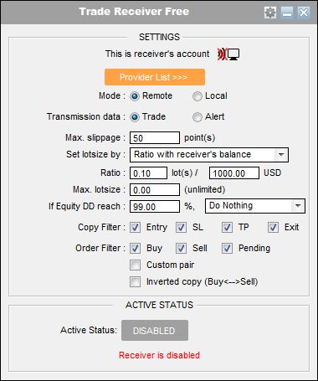Toggle the Exit copy filter
This screenshot has height=381, width=318.
pos(273,228)
